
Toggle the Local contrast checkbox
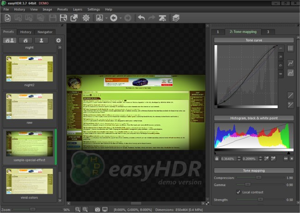pyautogui.click(x=238, y=191)
